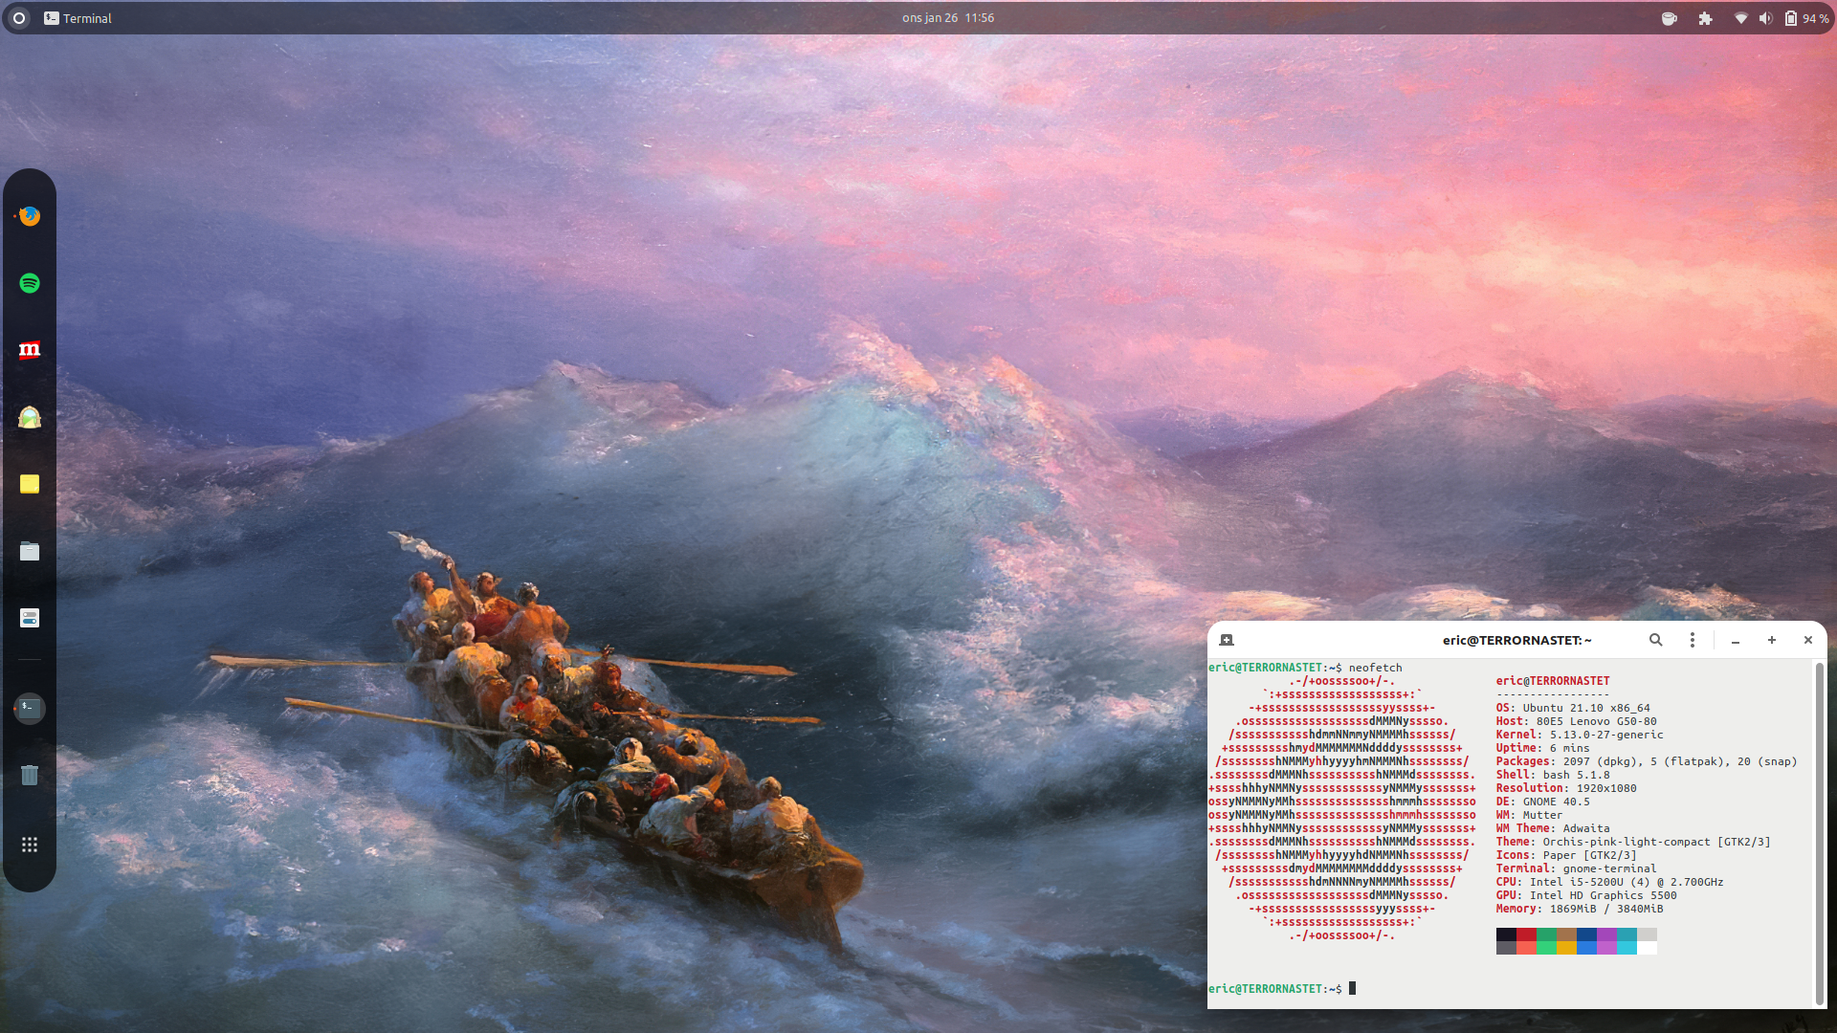The height and width of the screenshot is (1033, 1837).
Task: Click the Terminal icon in dock
Action: pyautogui.click(x=30, y=709)
